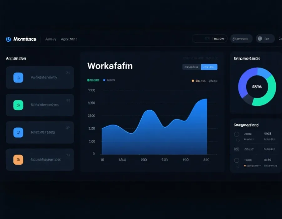Viewport: 282px width, 219px height.
Task: Expand the dropdown next to the second nav item
Action: (76, 39)
